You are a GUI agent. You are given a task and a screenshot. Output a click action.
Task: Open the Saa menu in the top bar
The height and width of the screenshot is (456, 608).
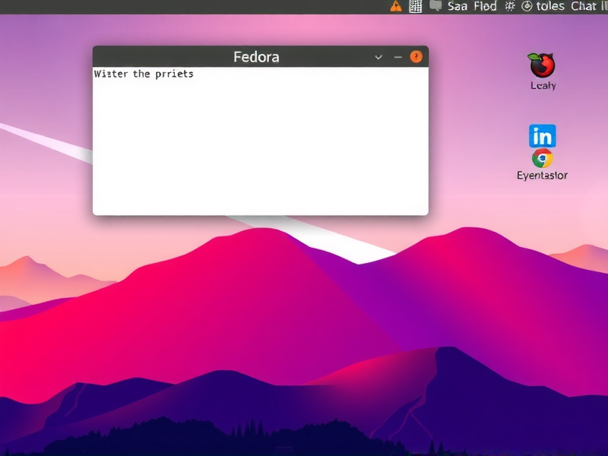459,5
